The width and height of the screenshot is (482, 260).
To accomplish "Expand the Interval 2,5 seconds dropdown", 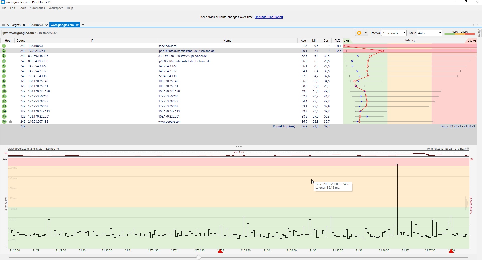I will [x=394, y=33].
